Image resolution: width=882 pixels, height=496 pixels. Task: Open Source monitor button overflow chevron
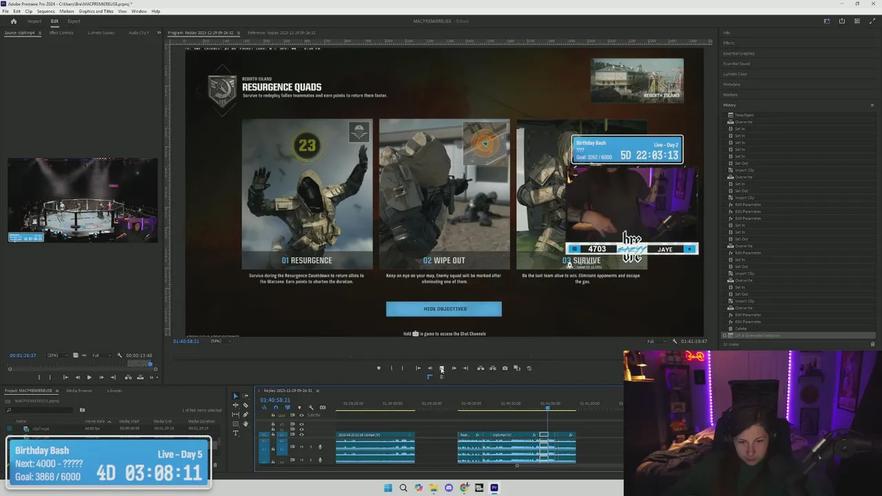[152, 378]
